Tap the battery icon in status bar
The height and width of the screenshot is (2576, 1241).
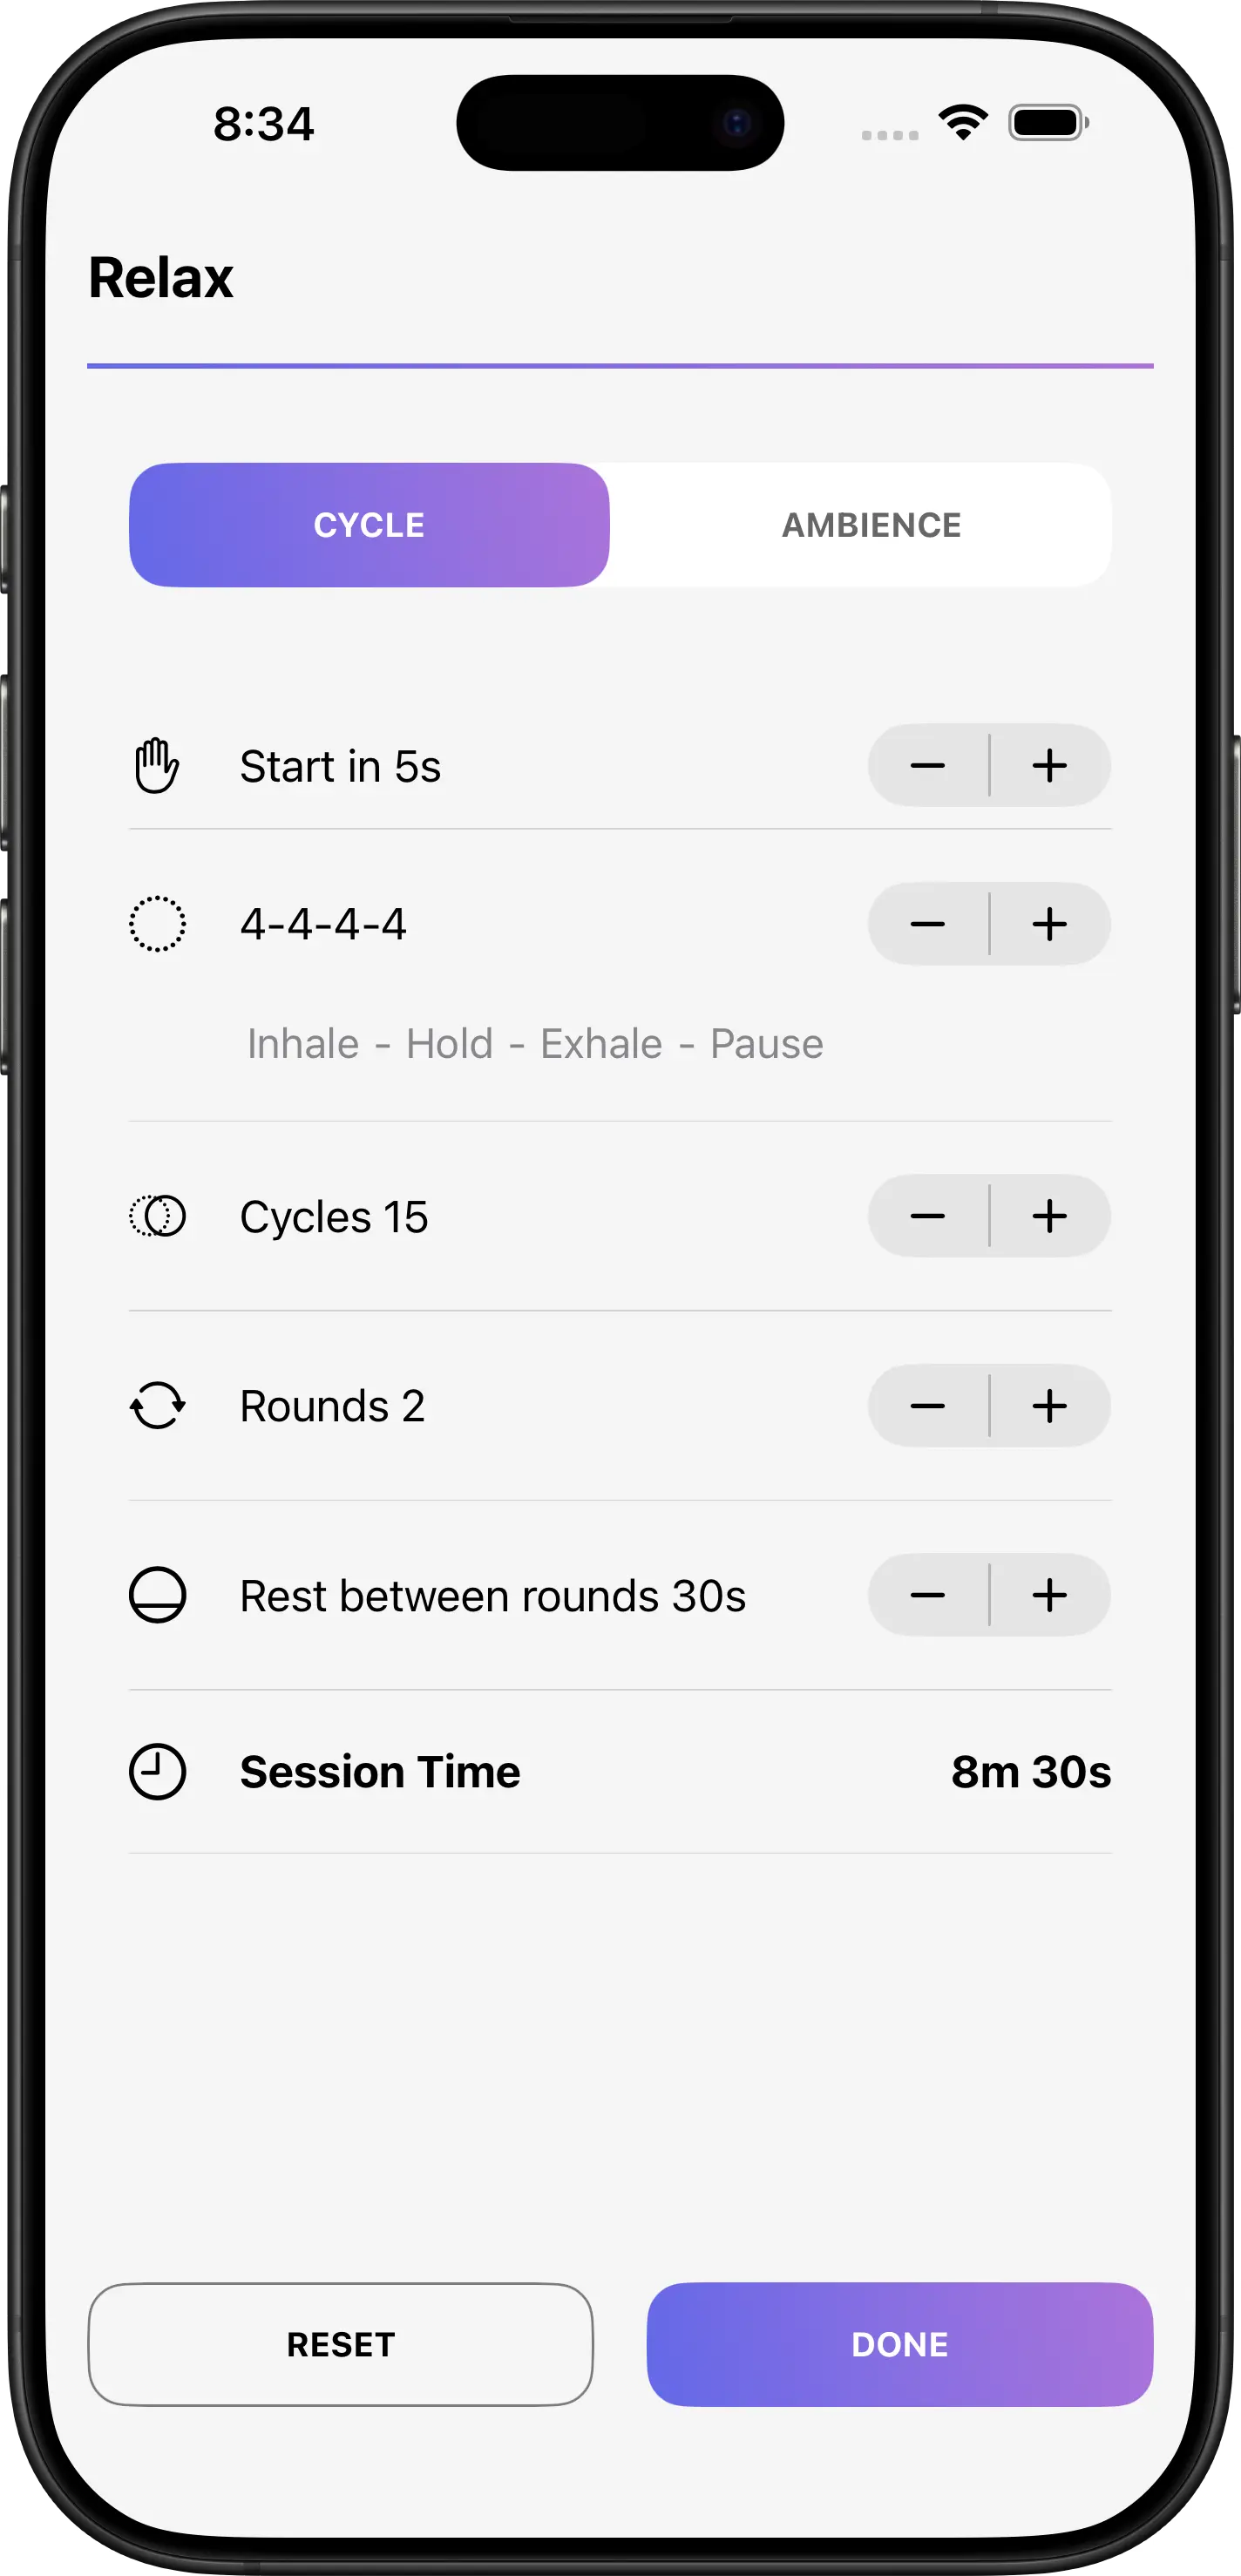tap(1048, 123)
